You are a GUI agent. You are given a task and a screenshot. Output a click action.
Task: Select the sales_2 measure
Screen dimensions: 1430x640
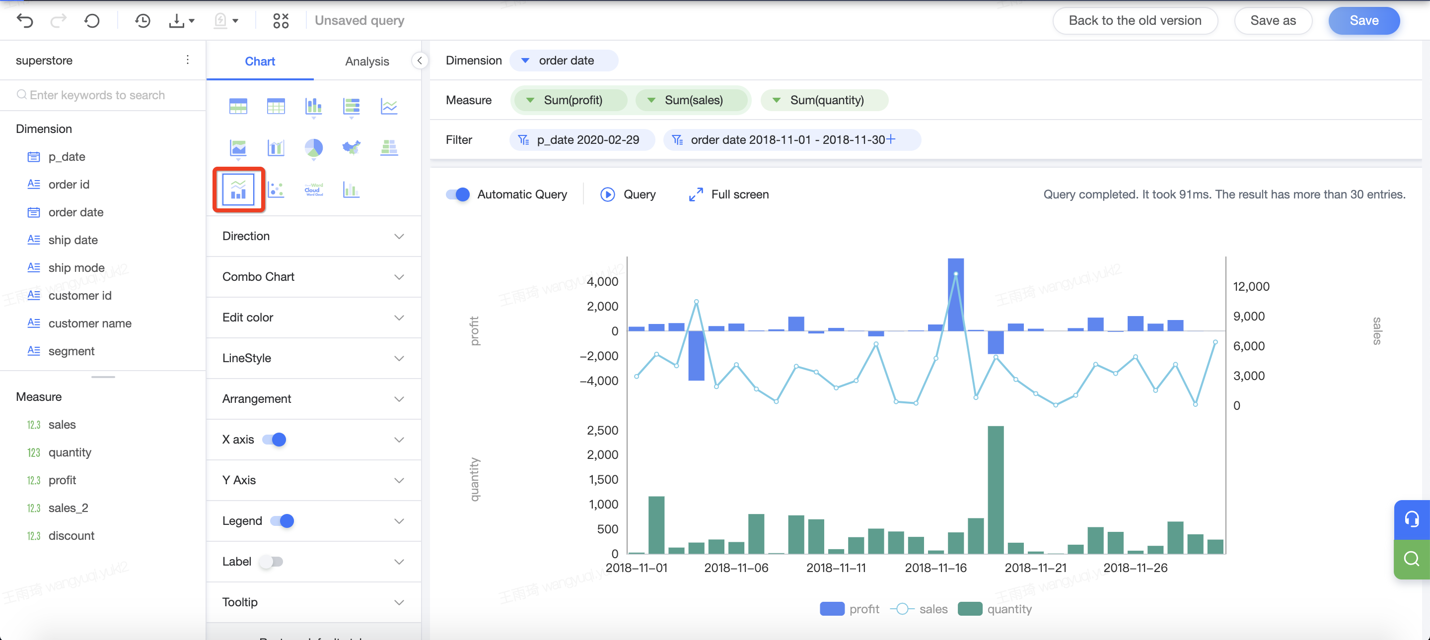point(68,508)
